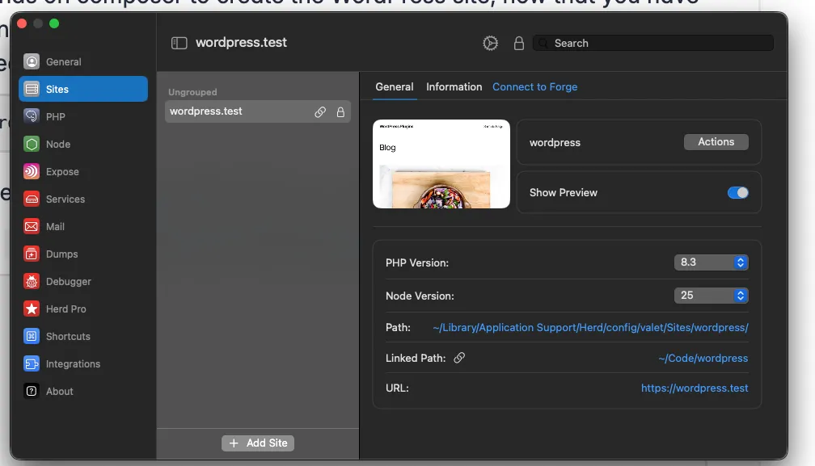Open the Expose section
This screenshot has height=466, width=815.
coord(83,171)
